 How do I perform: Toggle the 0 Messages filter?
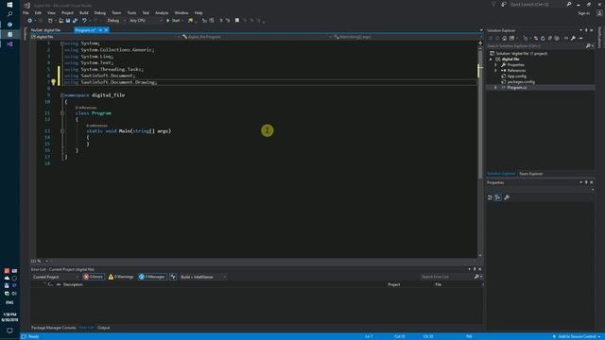pyautogui.click(x=152, y=277)
